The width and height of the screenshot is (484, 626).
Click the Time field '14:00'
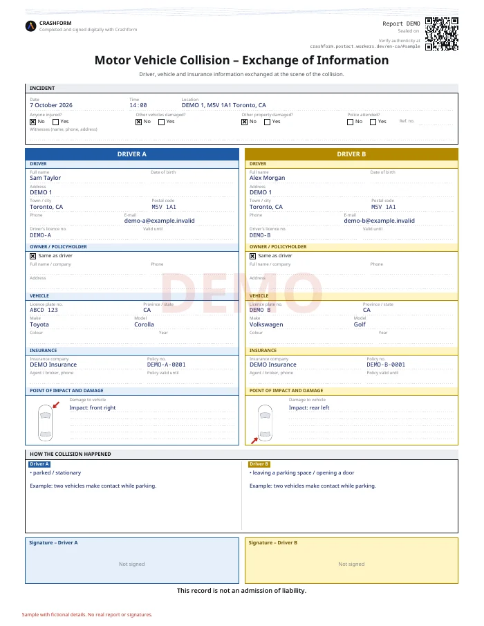(x=138, y=105)
